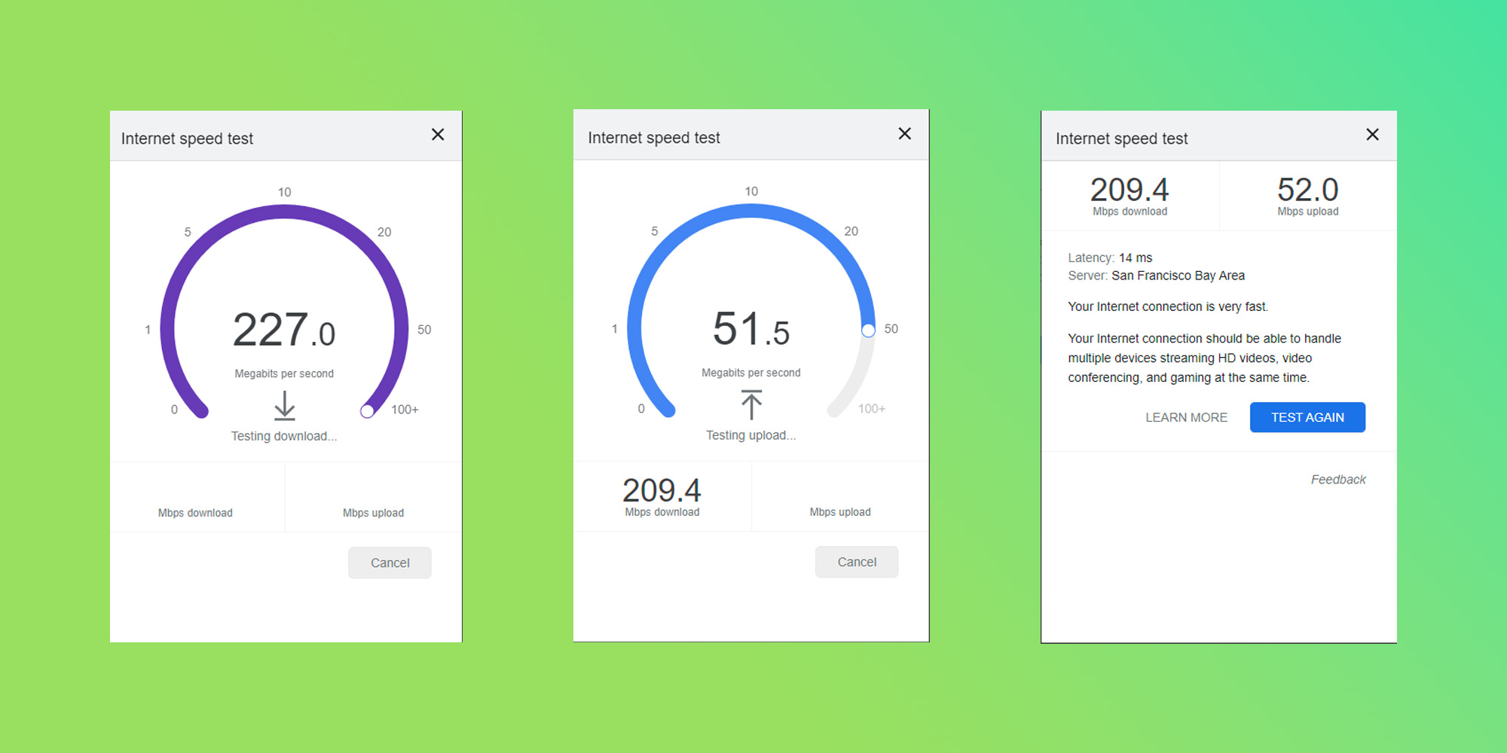Cancel the upload test in progress
Viewport: 1507px width, 753px height.
pyautogui.click(x=856, y=562)
